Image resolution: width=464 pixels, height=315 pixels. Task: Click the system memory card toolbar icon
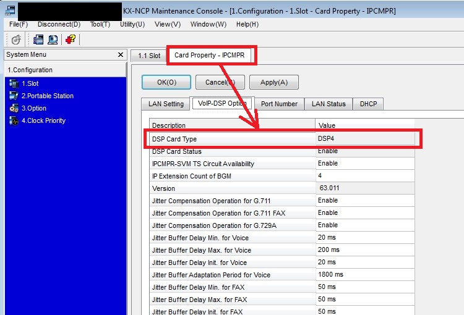click(38, 40)
